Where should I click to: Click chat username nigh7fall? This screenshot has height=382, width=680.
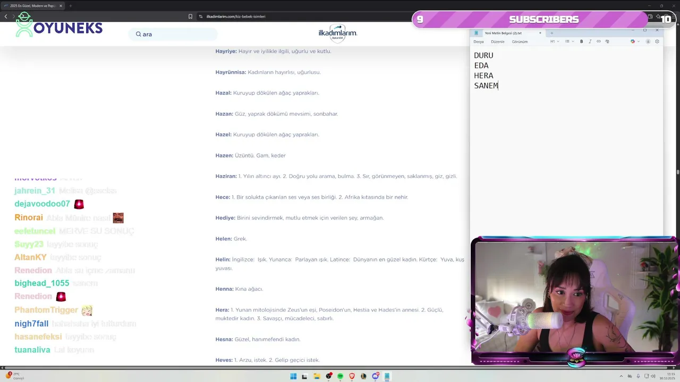[31, 324]
